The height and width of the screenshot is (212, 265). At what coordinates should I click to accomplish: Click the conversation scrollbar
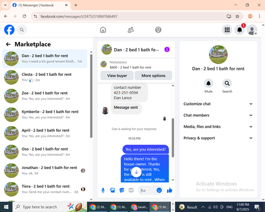point(173,138)
